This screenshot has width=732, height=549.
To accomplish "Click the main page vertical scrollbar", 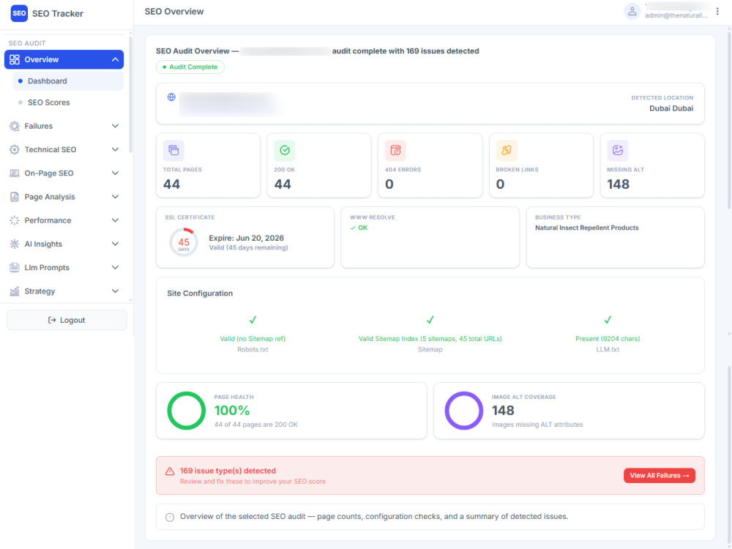I will click(x=729, y=119).
